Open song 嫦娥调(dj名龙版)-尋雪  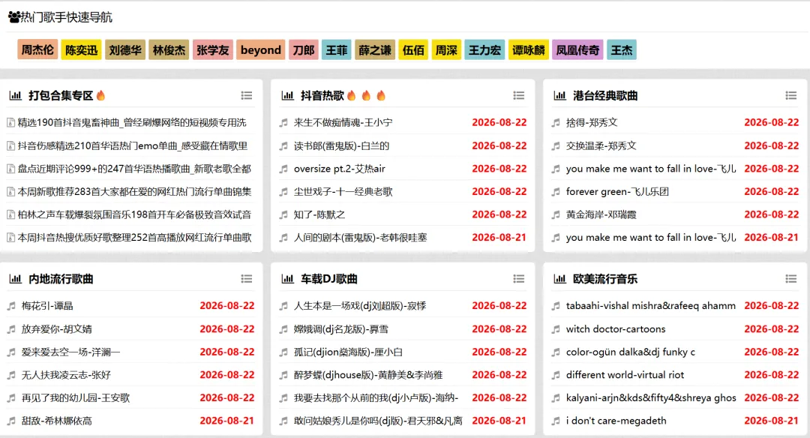(x=341, y=329)
